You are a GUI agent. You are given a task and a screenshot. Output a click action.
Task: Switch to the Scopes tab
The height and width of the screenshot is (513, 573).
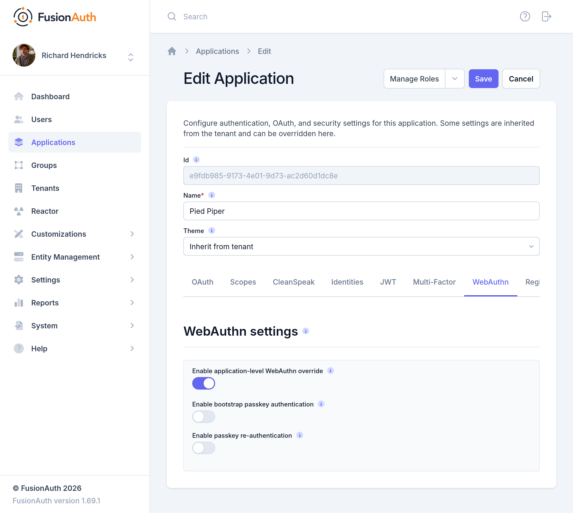tap(243, 282)
